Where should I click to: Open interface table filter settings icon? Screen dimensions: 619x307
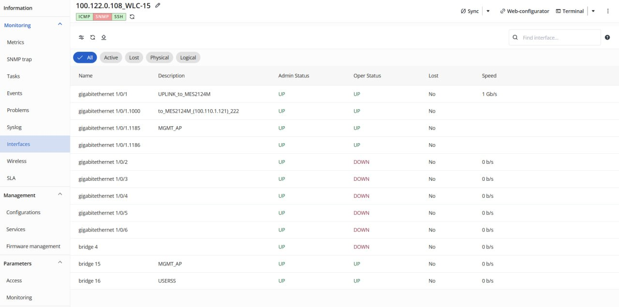(x=81, y=37)
